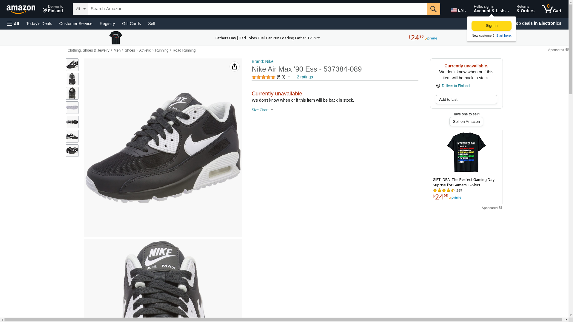Click the yellow Sign in button
Image resolution: width=573 pixels, height=322 pixels.
pos(491,26)
